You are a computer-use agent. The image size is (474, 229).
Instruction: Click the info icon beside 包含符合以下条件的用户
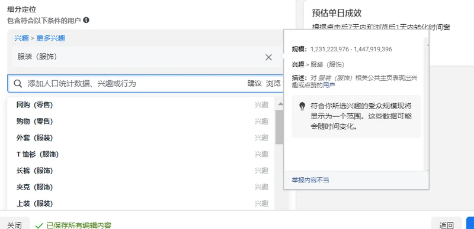pyautogui.click(x=86, y=20)
